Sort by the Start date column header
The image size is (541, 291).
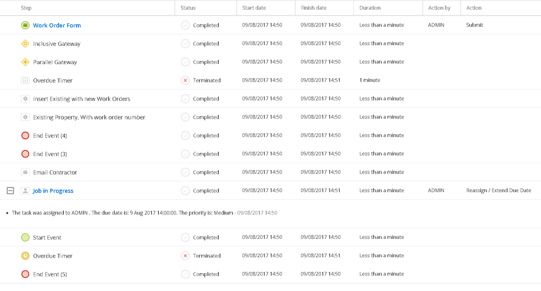254,8
